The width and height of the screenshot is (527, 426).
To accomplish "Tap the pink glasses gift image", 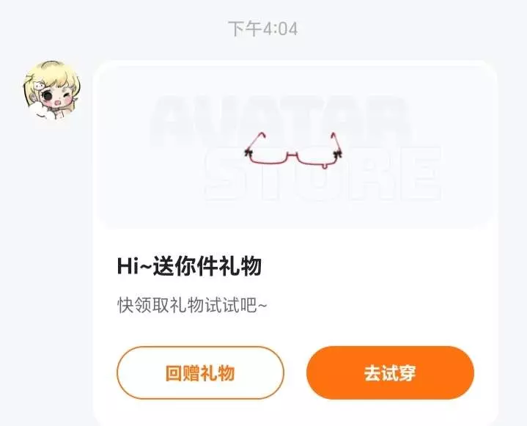I will point(293,150).
